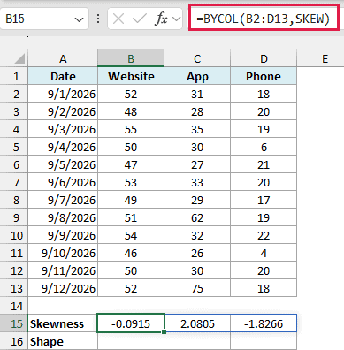Select the cell with date 9/8/2026

point(63,217)
